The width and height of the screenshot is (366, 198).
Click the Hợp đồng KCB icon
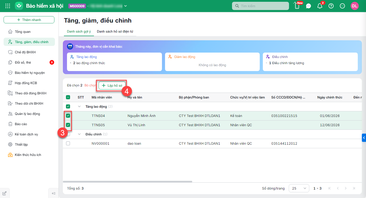10,83
